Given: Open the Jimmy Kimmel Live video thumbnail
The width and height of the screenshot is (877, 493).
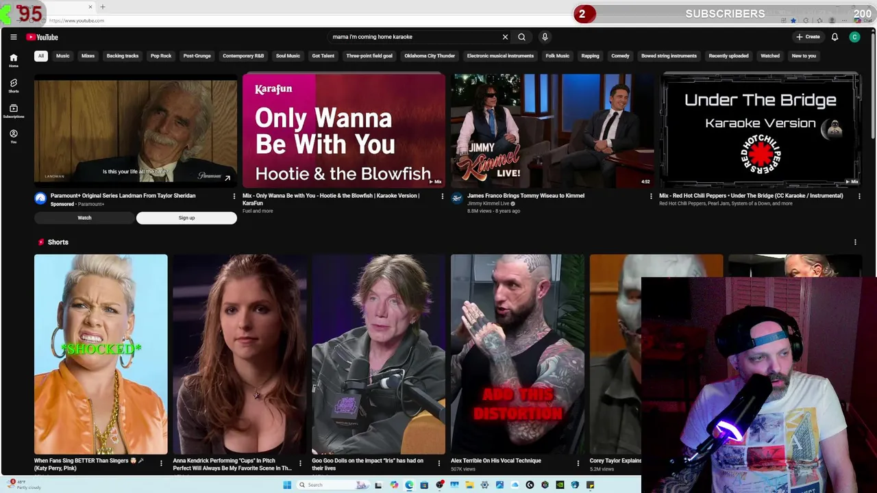Looking at the screenshot, I should click(552, 131).
